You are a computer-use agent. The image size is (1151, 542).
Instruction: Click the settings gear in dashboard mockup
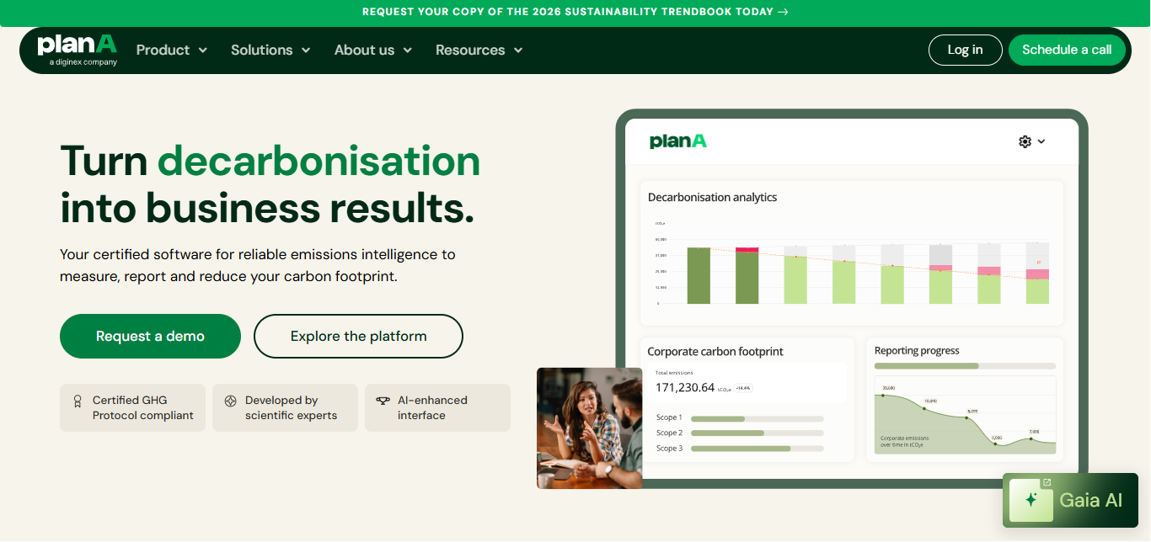(1025, 141)
